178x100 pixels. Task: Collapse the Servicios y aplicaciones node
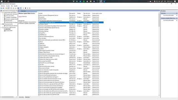1,27
